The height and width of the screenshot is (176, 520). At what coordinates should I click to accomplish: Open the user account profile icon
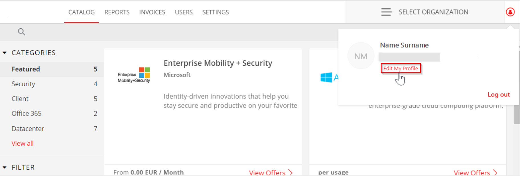(510, 12)
